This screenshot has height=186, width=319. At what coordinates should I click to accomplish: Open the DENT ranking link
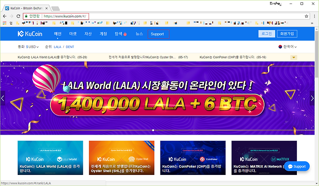point(70,47)
